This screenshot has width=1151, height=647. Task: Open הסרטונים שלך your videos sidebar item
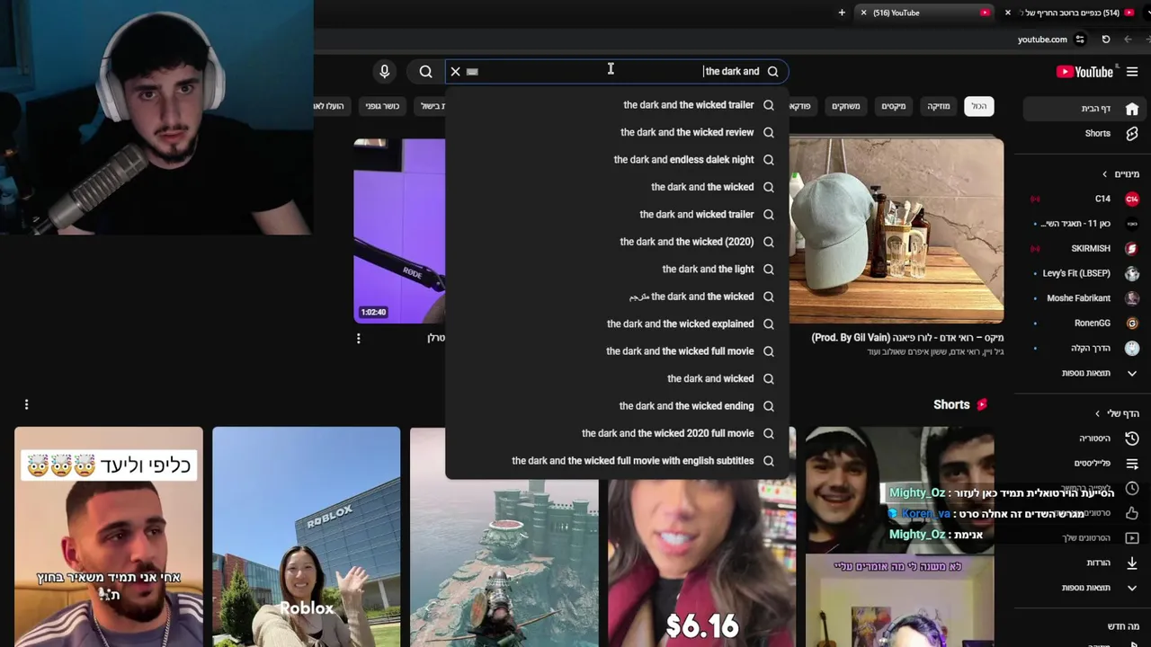(x=1084, y=538)
